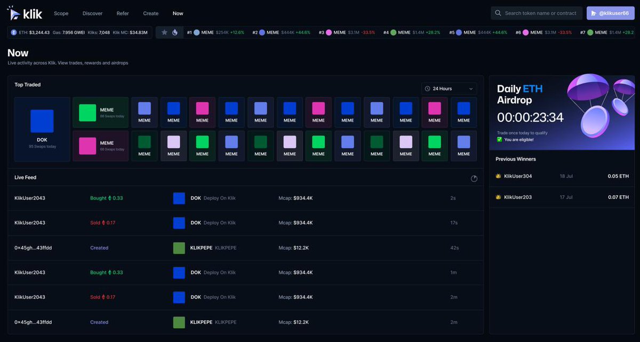Click KlikUser2043 in the 2s feed row

[30, 198]
